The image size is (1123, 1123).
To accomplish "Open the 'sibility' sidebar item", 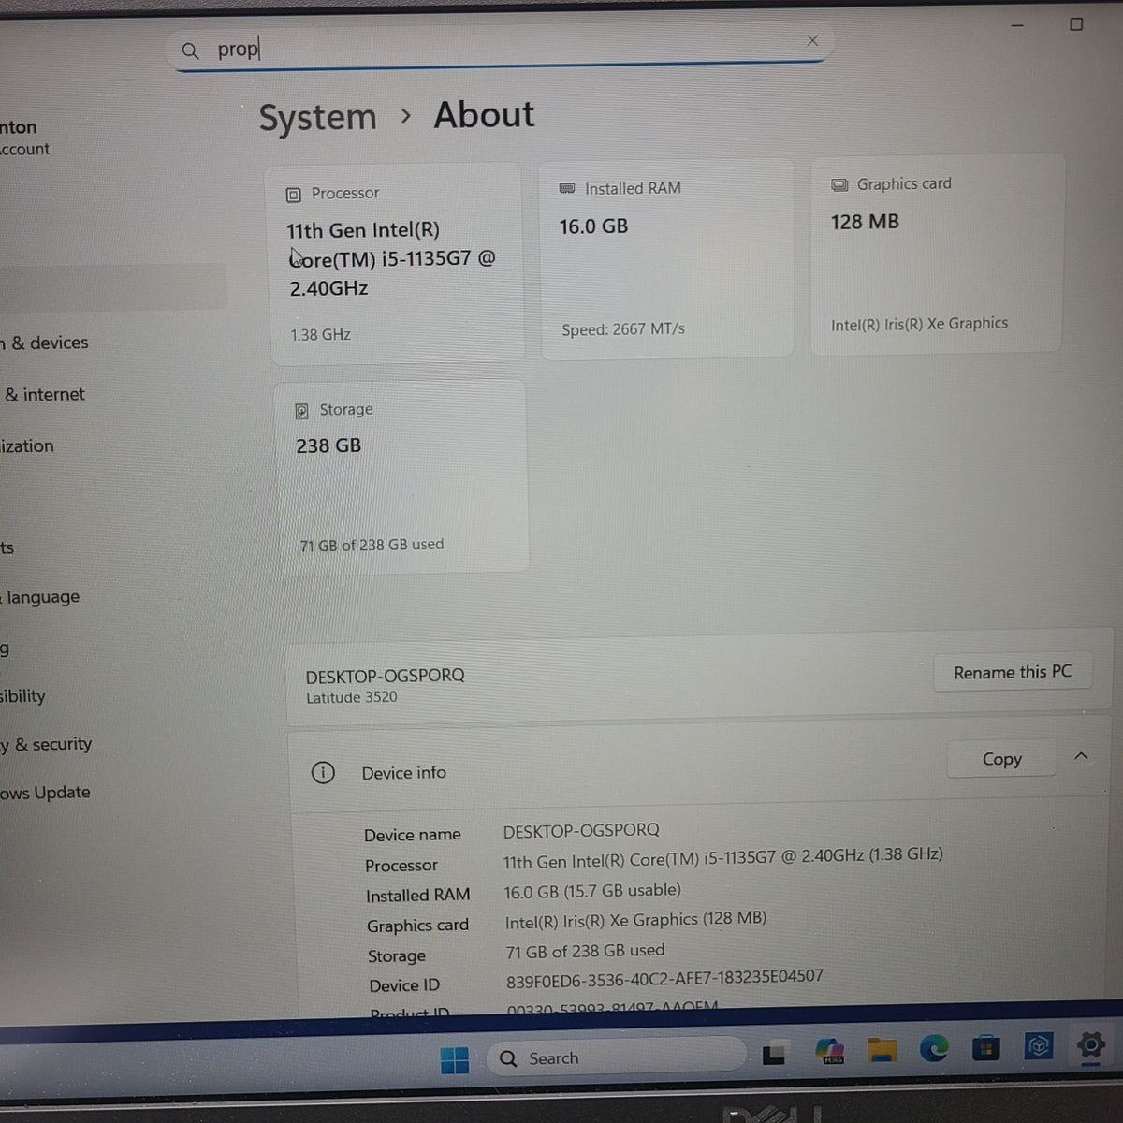I will pyautogui.click(x=22, y=695).
